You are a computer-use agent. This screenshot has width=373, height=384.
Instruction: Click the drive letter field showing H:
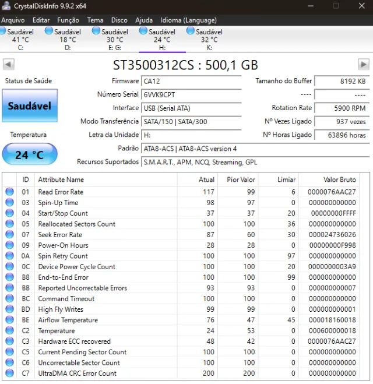(191, 135)
